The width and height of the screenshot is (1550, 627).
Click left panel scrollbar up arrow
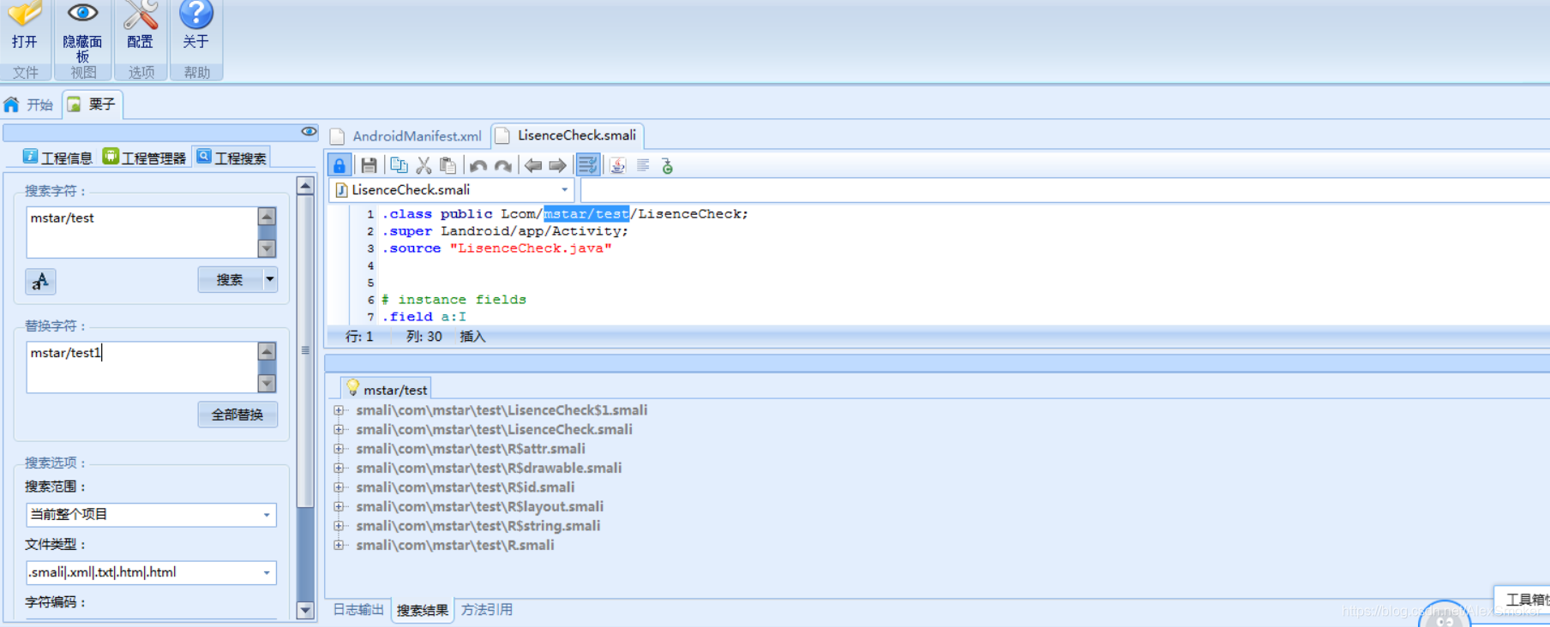(x=305, y=186)
